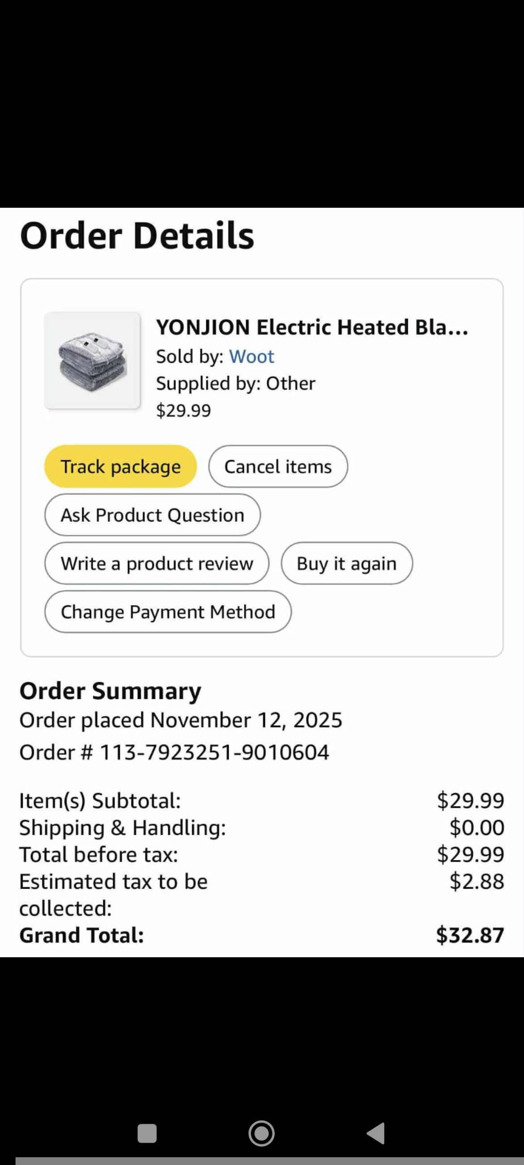Screen dimensions: 524x1165
Task: Open the heated blanket product thumbnail
Action: (92, 360)
